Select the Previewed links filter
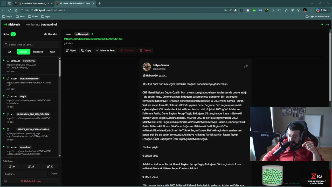332x187 pixels. tap(38, 52)
